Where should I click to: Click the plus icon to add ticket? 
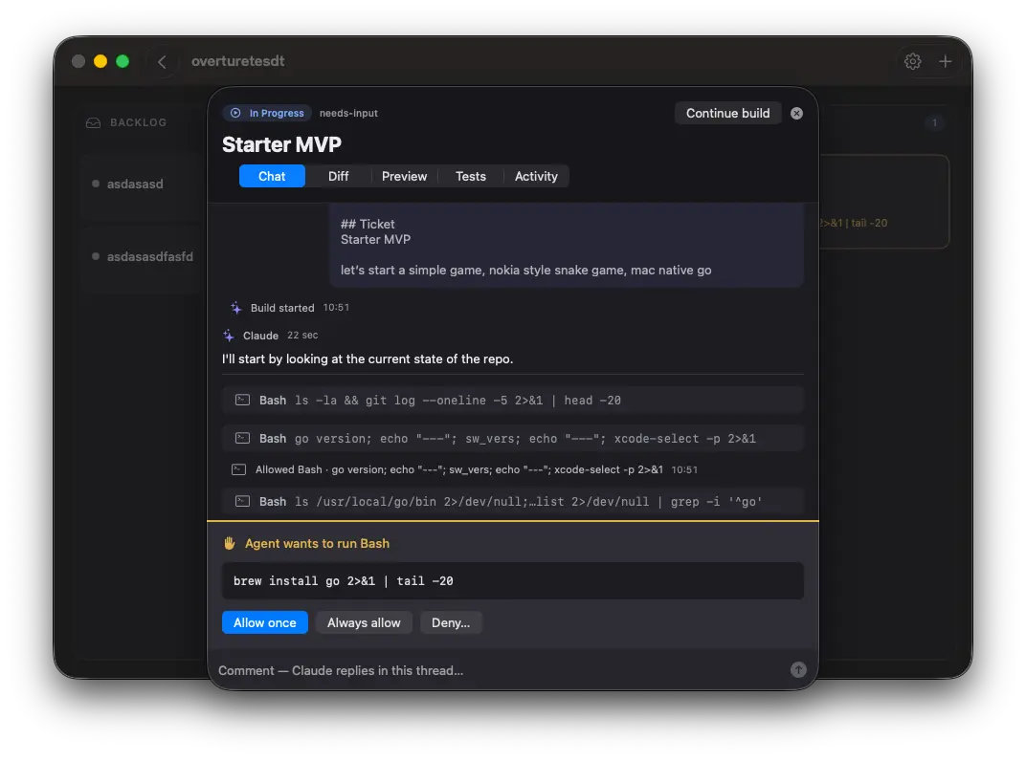(945, 61)
